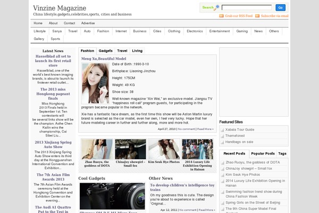The image size is (319, 213).
Task: Open Kim Seuk Hye Photos recent post link
Action: coord(242,175)
